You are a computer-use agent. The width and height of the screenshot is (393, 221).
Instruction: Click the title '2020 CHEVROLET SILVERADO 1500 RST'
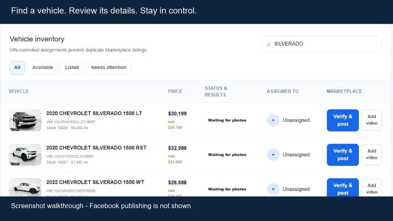pyautogui.click(x=96, y=148)
